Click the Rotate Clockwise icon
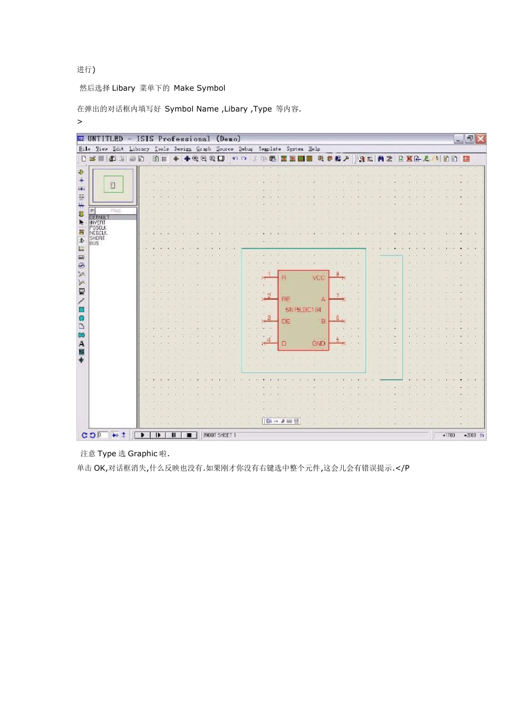The height and width of the screenshot is (718, 507). tap(84, 435)
